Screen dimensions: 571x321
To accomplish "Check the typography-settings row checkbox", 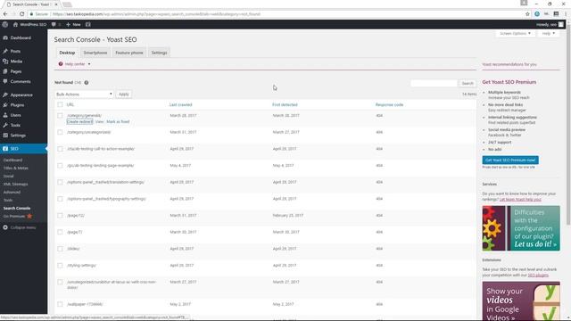I will (x=60, y=199).
